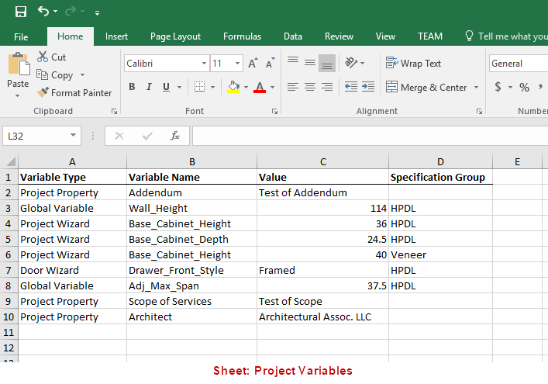
Task: Click Accounting dollar format icon
Action: point(498,87)
